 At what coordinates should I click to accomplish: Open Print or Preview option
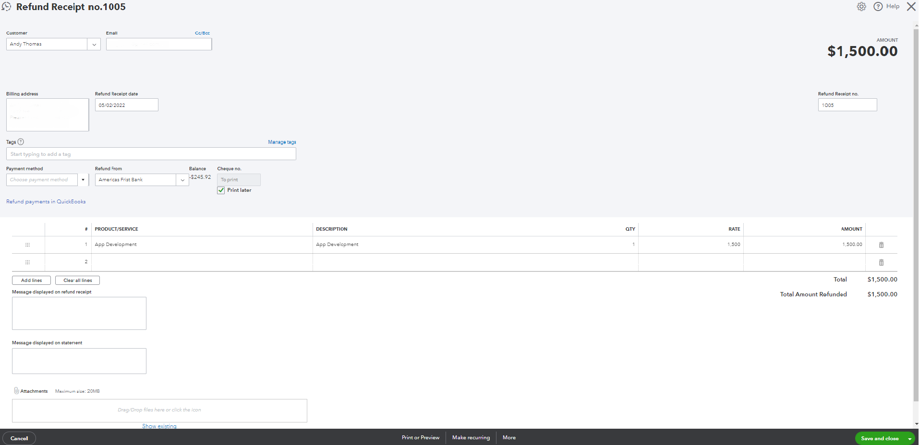[x=421, y=437]
